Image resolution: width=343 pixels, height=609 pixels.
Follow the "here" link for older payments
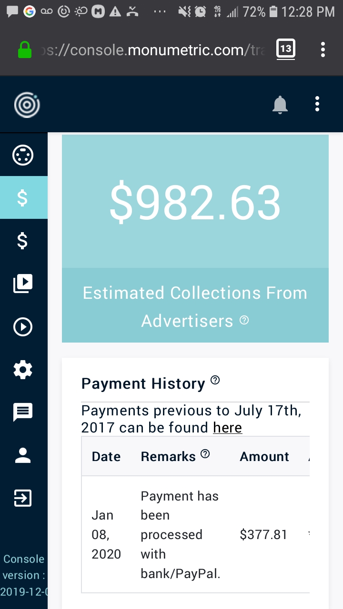tap(227, 427)
